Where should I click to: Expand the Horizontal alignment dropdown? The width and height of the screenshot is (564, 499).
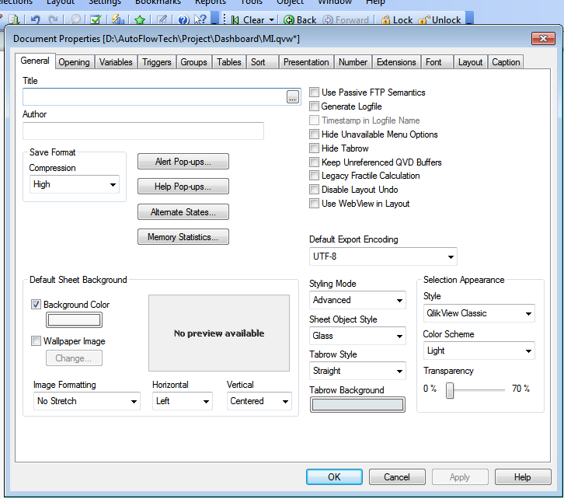click(x=183, y=401)
